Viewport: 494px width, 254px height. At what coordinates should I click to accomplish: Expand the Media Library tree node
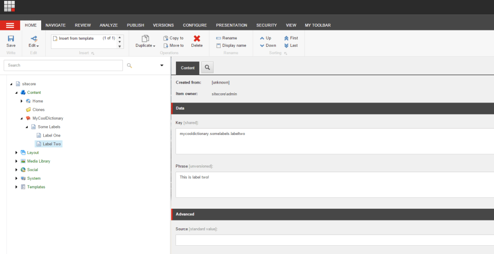(x=16, y=161)
